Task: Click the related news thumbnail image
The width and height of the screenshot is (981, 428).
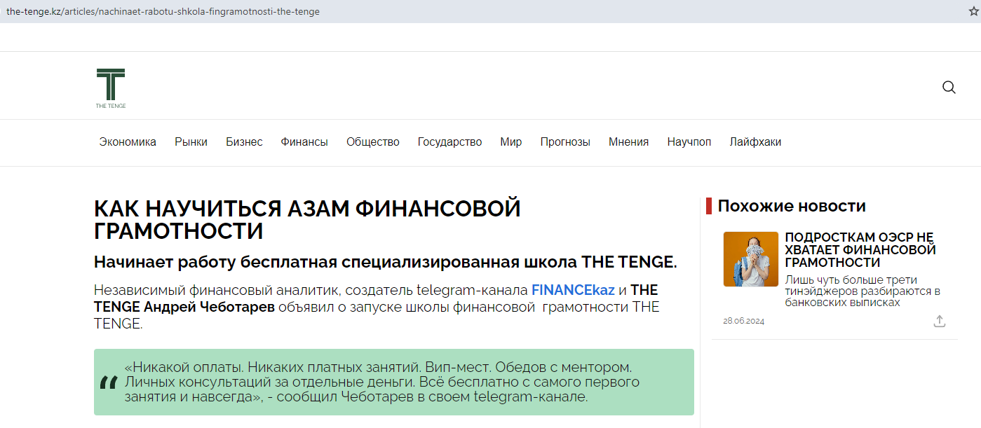Action: [x=750, y=259]
